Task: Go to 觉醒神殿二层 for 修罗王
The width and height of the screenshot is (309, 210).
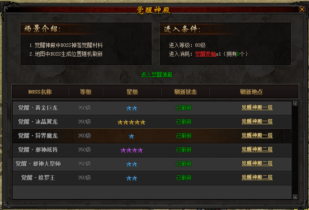Action: 257,178
